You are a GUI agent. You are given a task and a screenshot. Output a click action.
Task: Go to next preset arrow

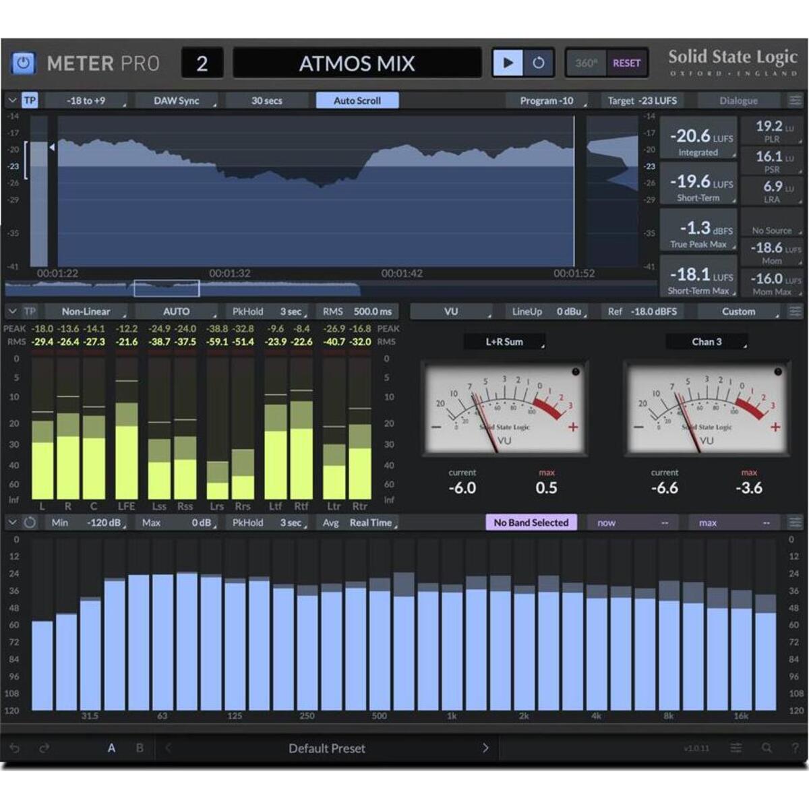tap(485, 748)
